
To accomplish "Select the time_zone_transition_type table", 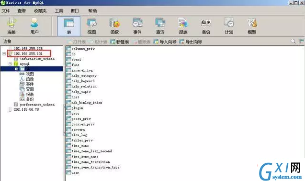I will (x=95, y=167).
